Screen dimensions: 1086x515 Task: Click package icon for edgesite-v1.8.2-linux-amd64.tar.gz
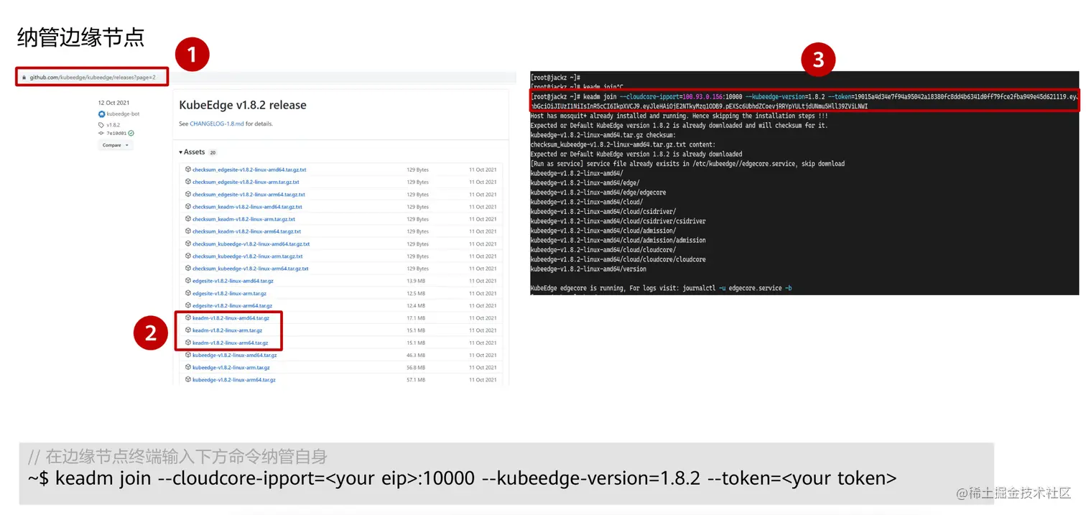click(188, 280)
